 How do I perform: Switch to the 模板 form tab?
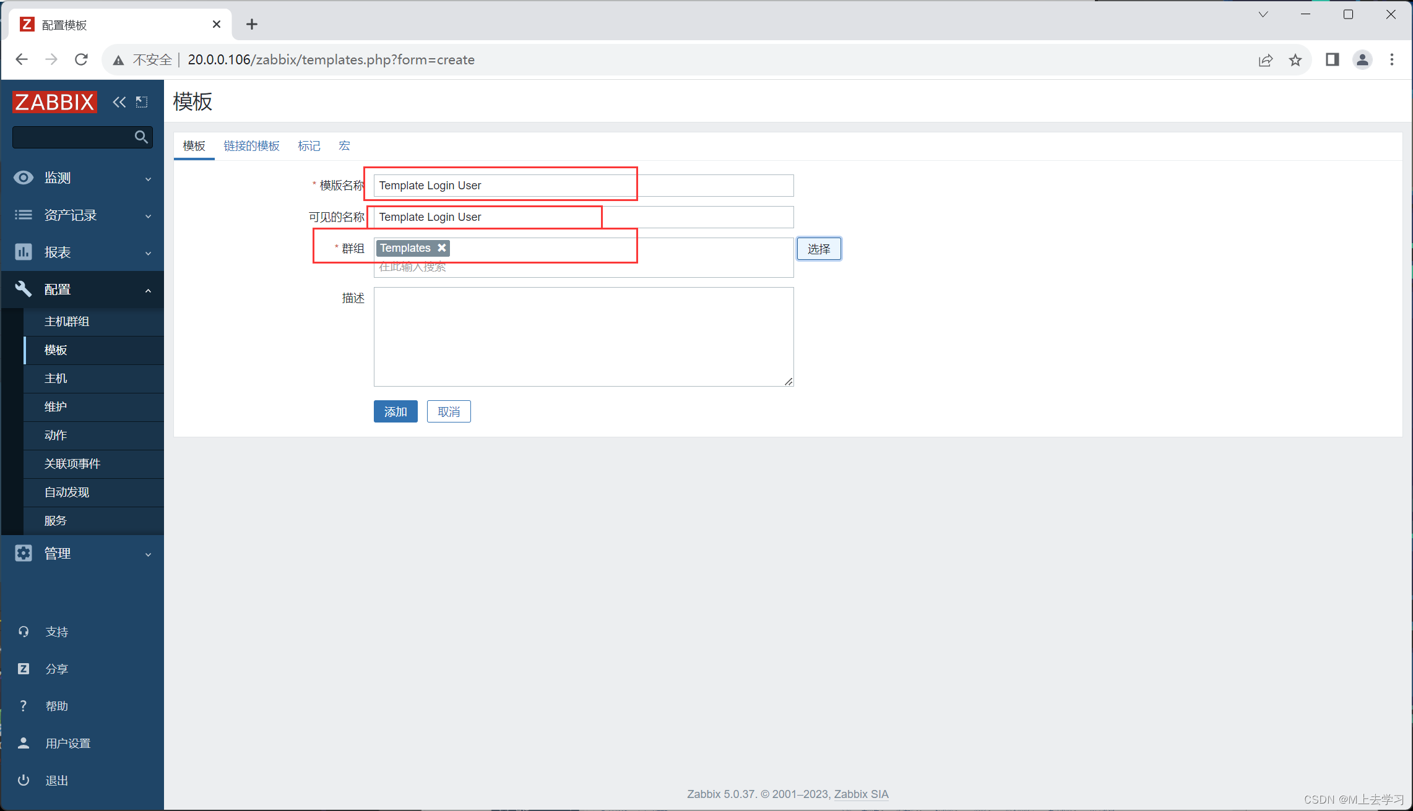194,146
